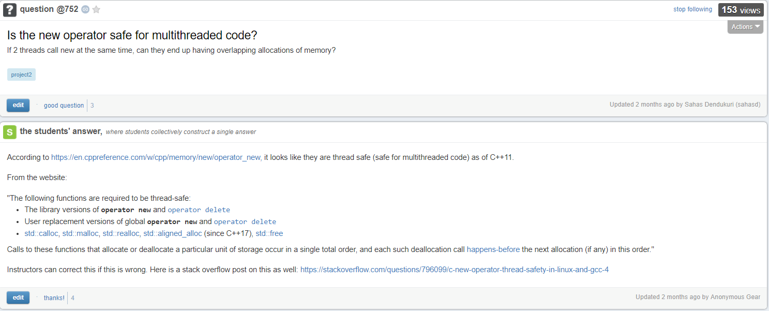Click the thanks! link on students' answer
The height and width of the screenshot is (311, 769).
[x=54, y=298]
